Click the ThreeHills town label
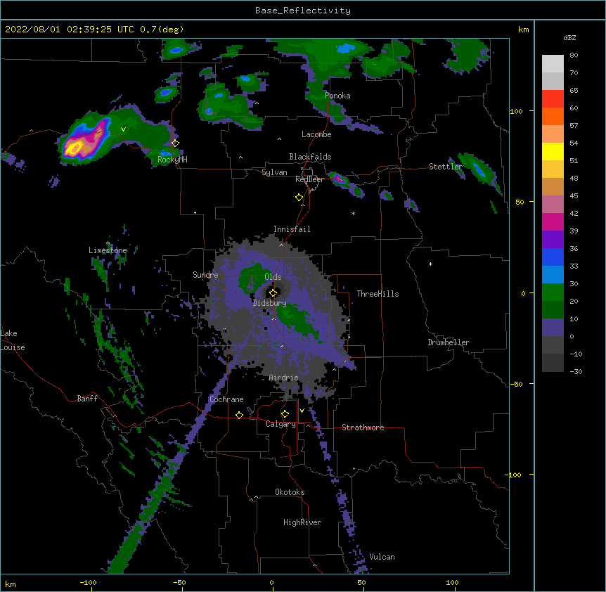This screenshot has width=606, height=592. [378, 294]
